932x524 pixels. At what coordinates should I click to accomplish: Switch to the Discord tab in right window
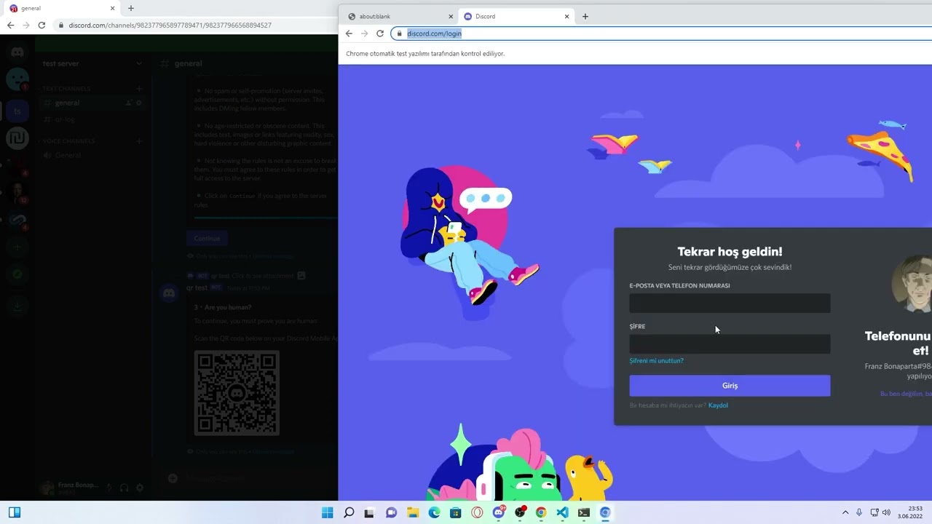pos(516,16)
